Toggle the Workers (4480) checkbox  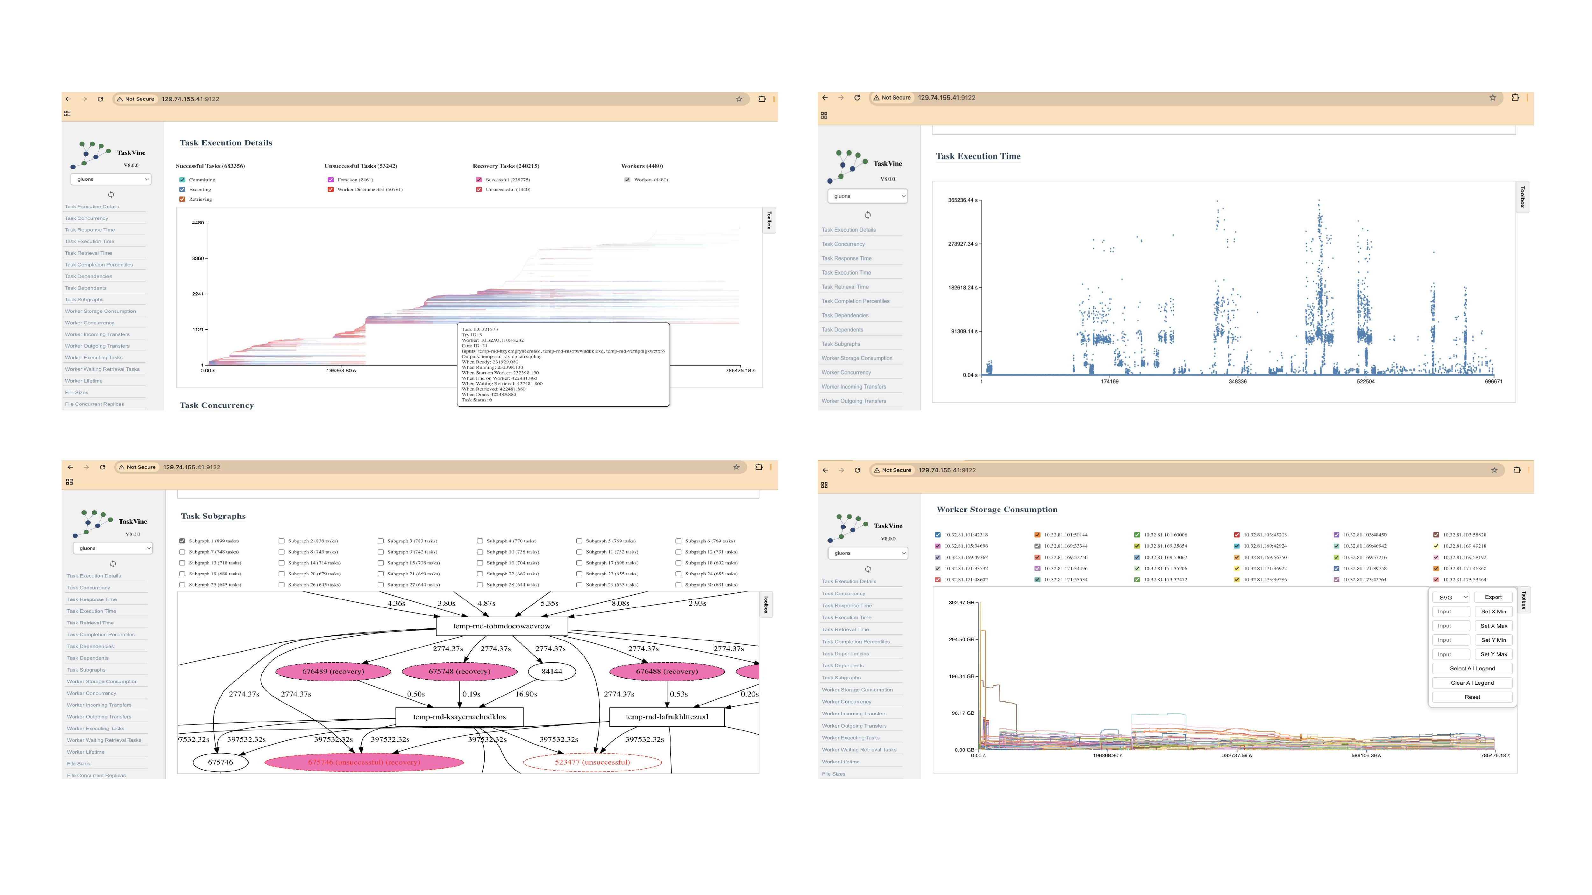point(627,180)
